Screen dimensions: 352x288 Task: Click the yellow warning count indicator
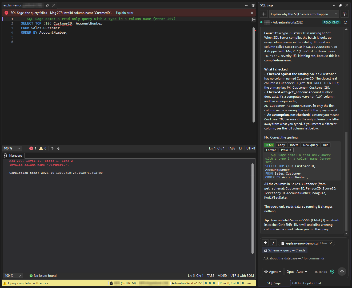43,148
